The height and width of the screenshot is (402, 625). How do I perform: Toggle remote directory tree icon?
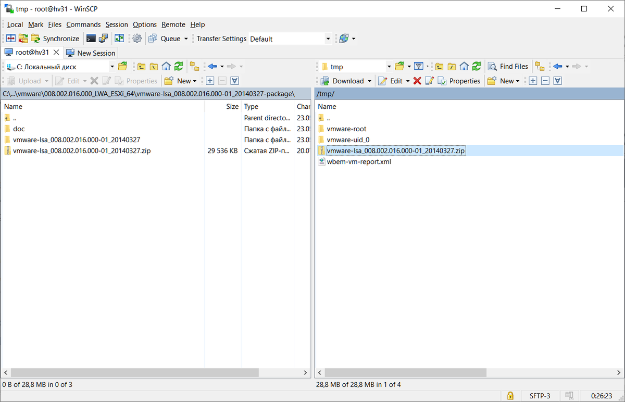point(540,66)
